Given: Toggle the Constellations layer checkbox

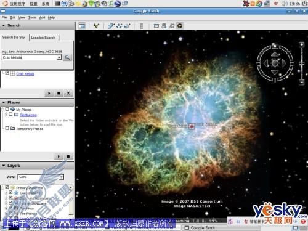Looking at the screenshot, I should [10, 192].
